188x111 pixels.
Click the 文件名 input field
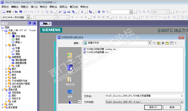pyautogui.click(x=143, y=96)
